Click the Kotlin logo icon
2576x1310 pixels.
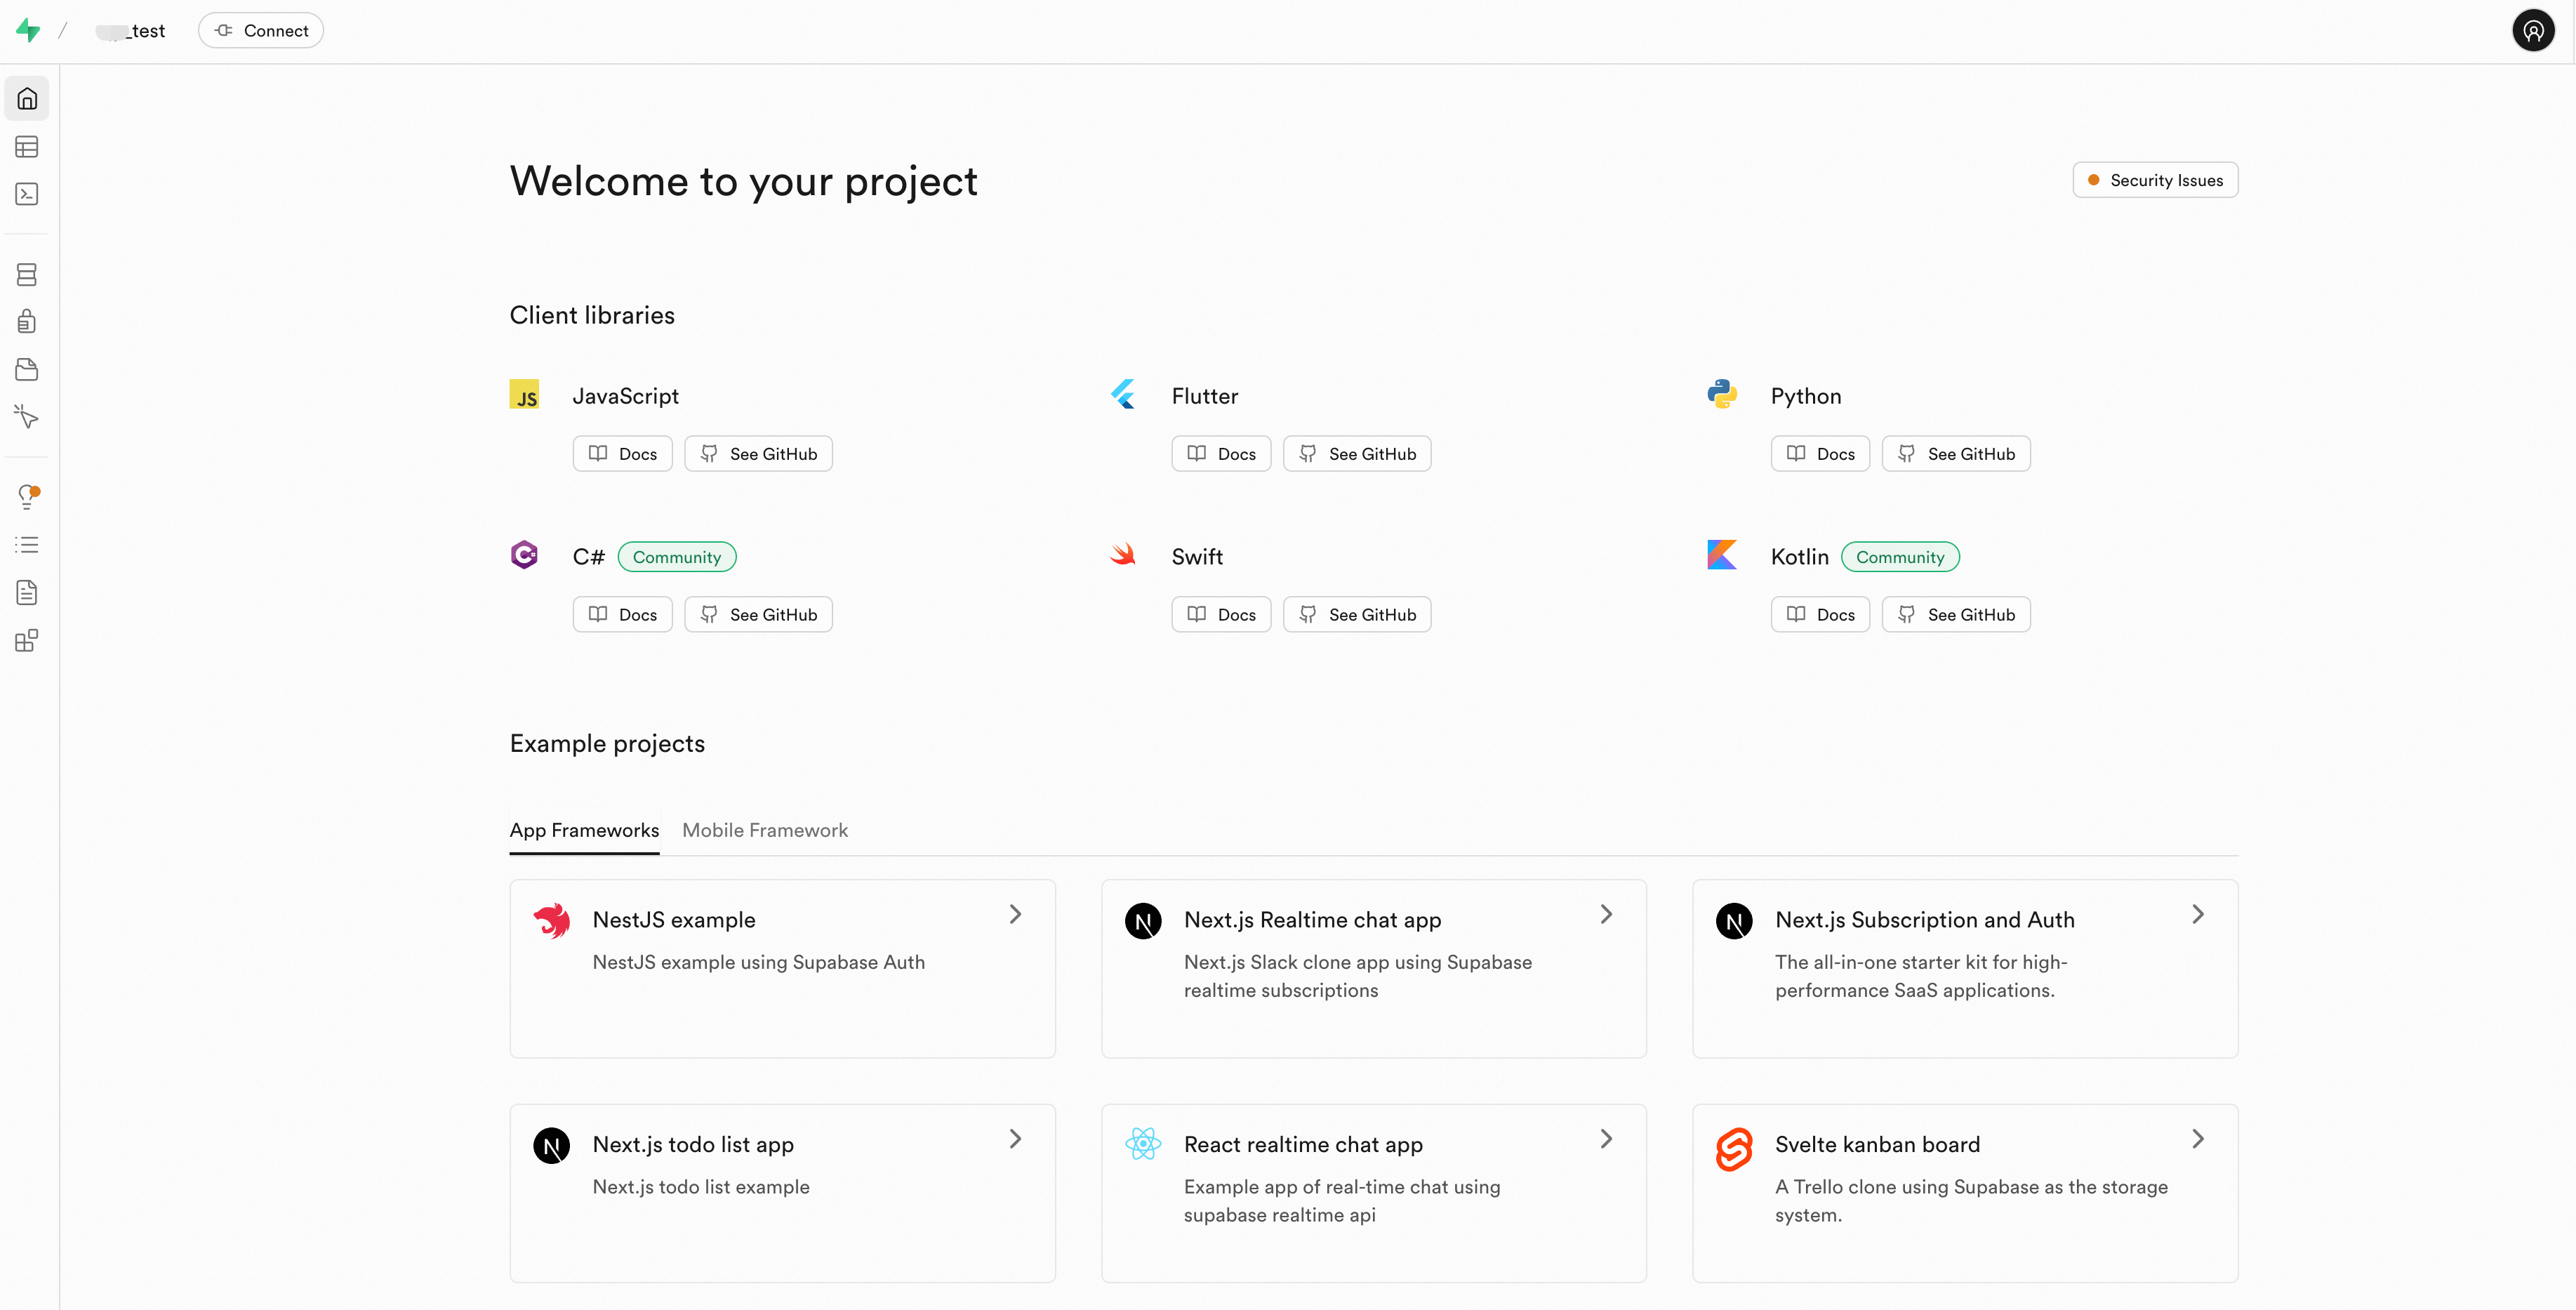click(x=1722, y=555)
